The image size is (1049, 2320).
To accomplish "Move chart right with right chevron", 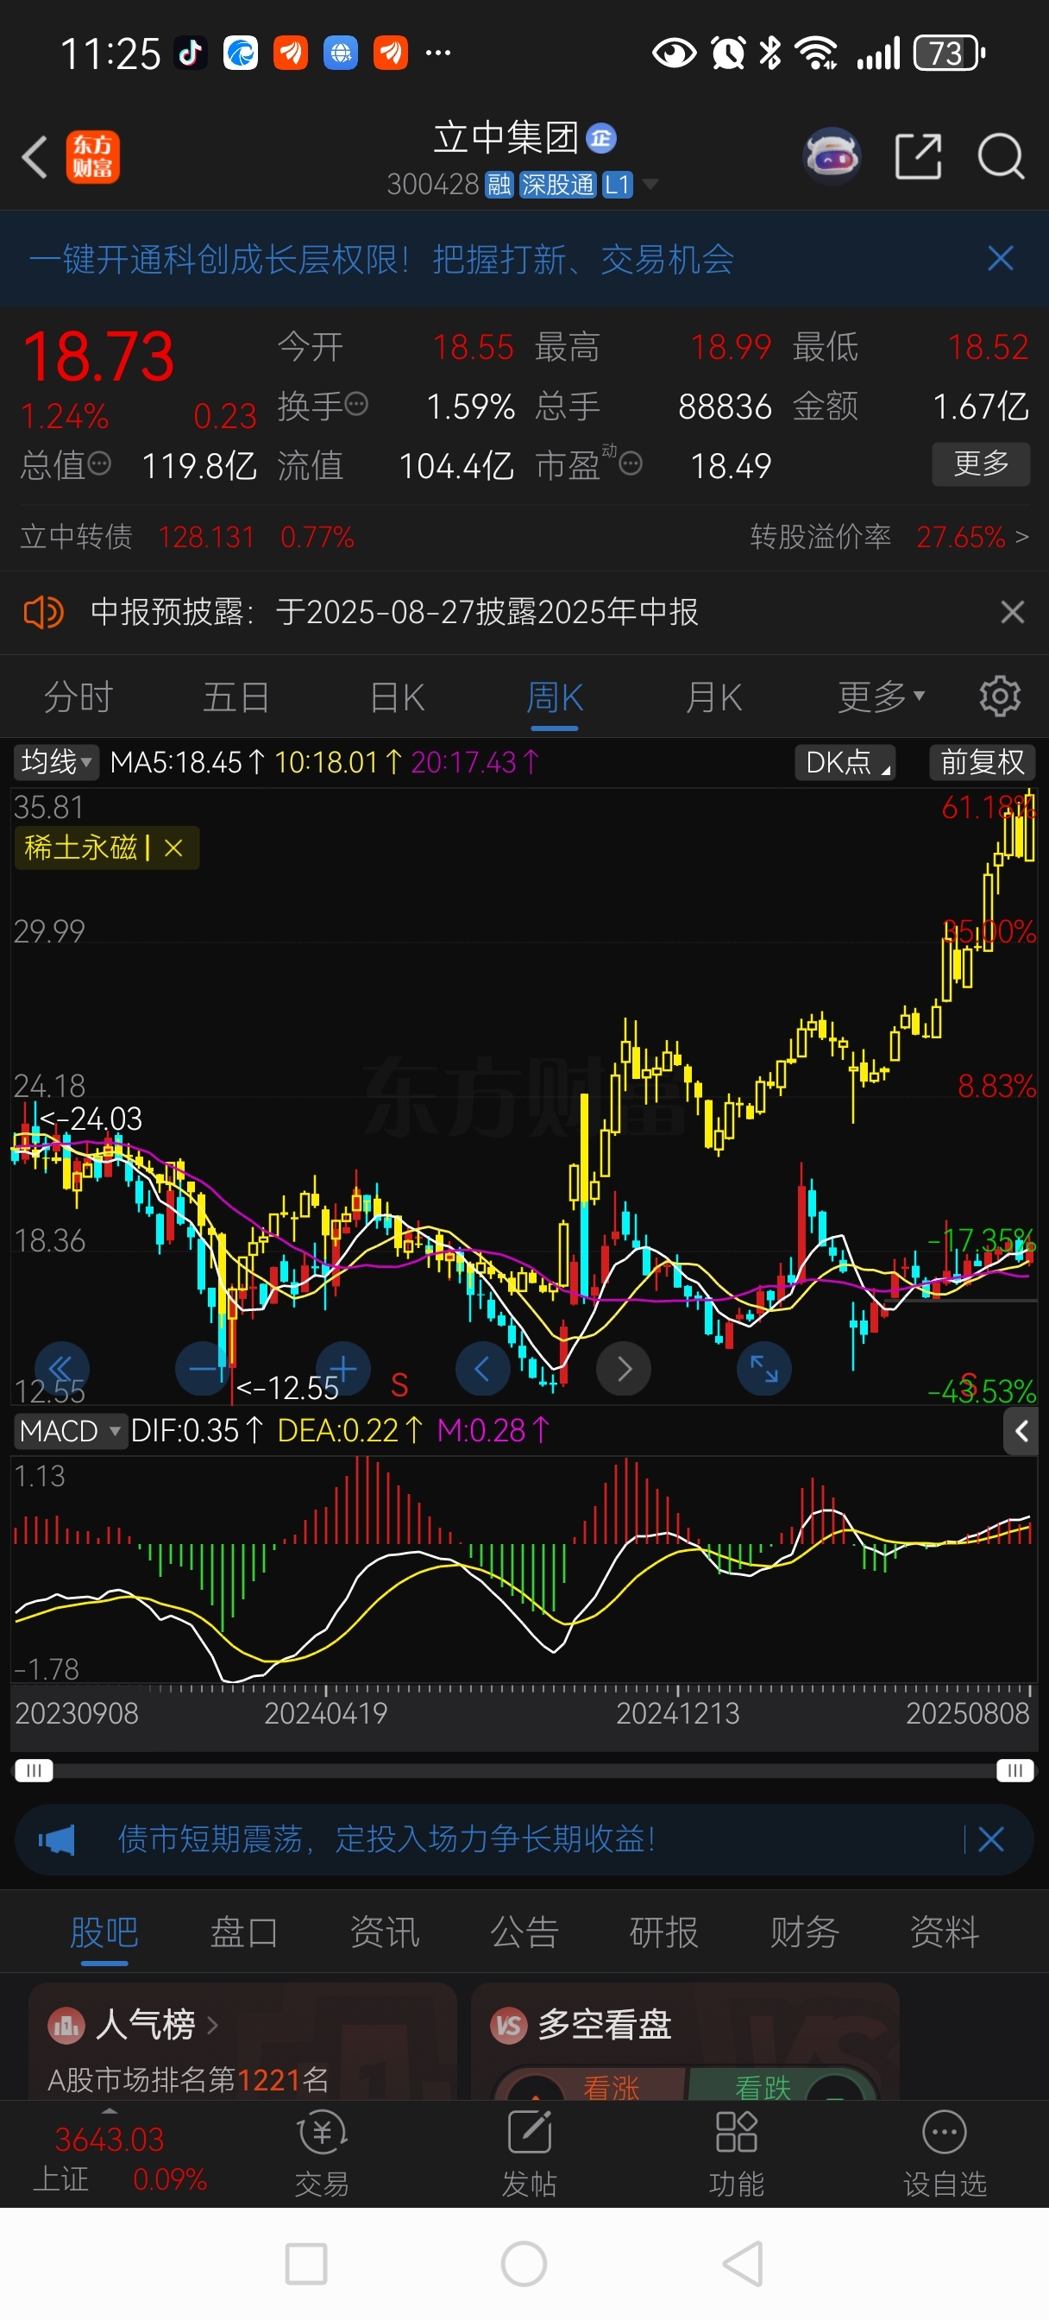I will 623,1368.
